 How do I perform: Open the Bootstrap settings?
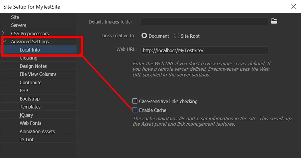click(29, 99)
